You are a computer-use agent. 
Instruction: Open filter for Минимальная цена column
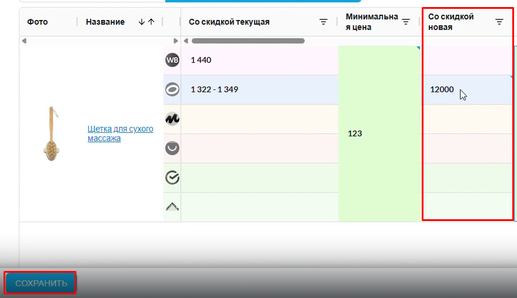406,22
